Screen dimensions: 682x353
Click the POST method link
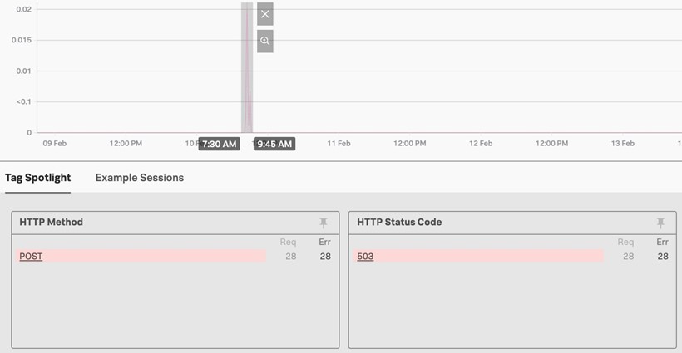(x=31, y=257)
